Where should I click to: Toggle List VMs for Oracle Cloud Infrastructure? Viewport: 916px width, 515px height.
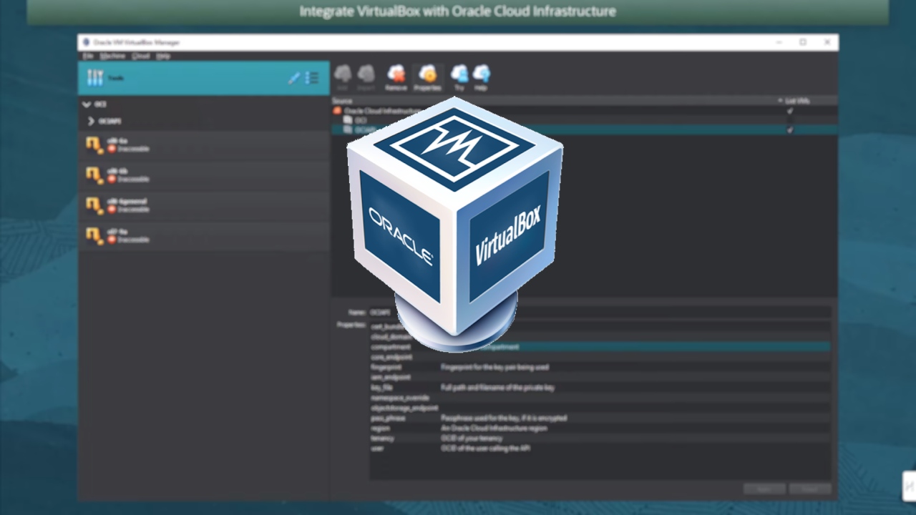(790, 111)
